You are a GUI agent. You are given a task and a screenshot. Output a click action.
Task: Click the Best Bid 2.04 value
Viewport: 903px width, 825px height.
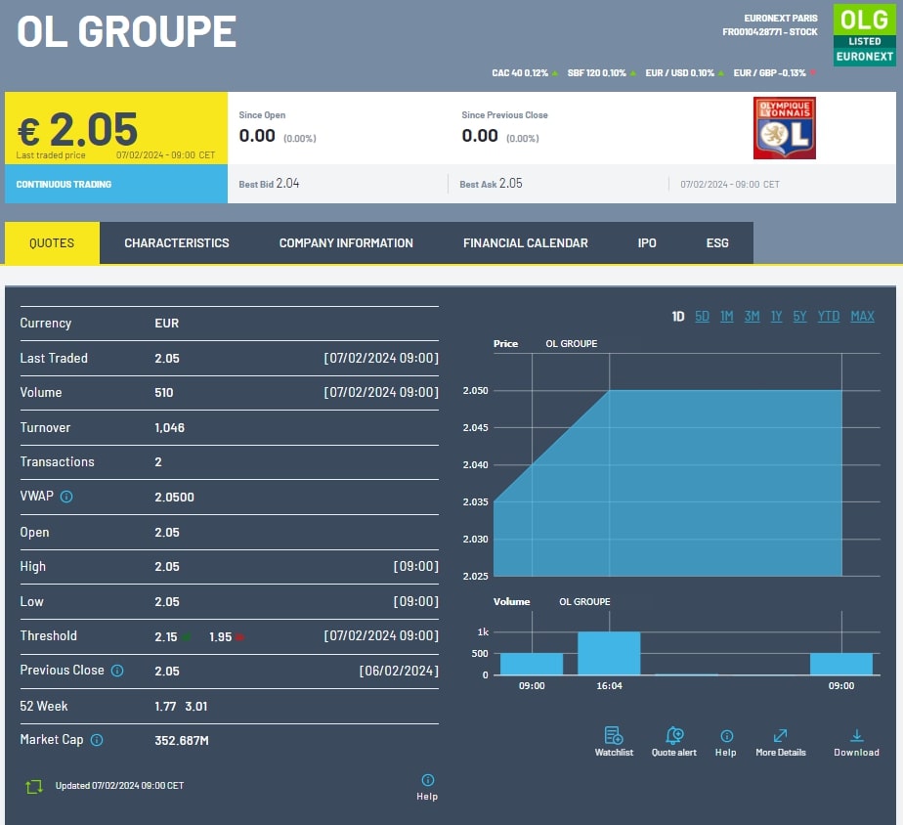(x=287, y=183)
